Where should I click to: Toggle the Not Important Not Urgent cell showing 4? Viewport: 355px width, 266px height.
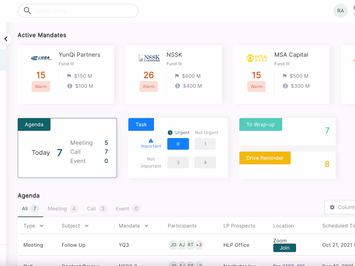click(x=205, y=163)
